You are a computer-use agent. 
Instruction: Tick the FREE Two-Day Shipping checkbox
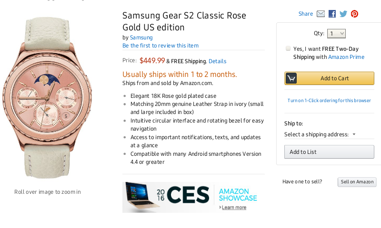[x=288, y=48]
